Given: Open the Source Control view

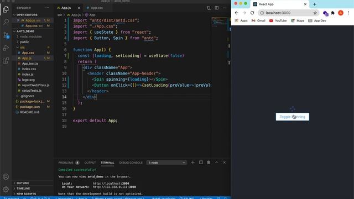Looking at the screenshot, I should (6, 35).
